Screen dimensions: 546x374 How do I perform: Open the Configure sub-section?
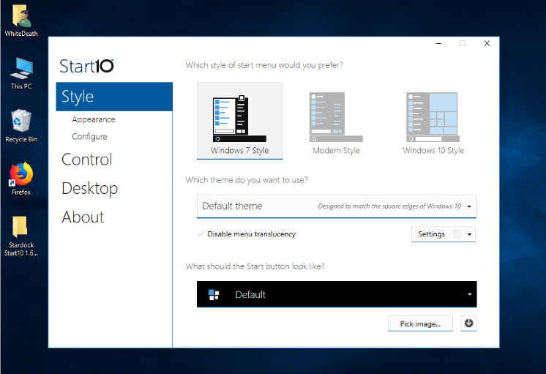pos(89,137)
